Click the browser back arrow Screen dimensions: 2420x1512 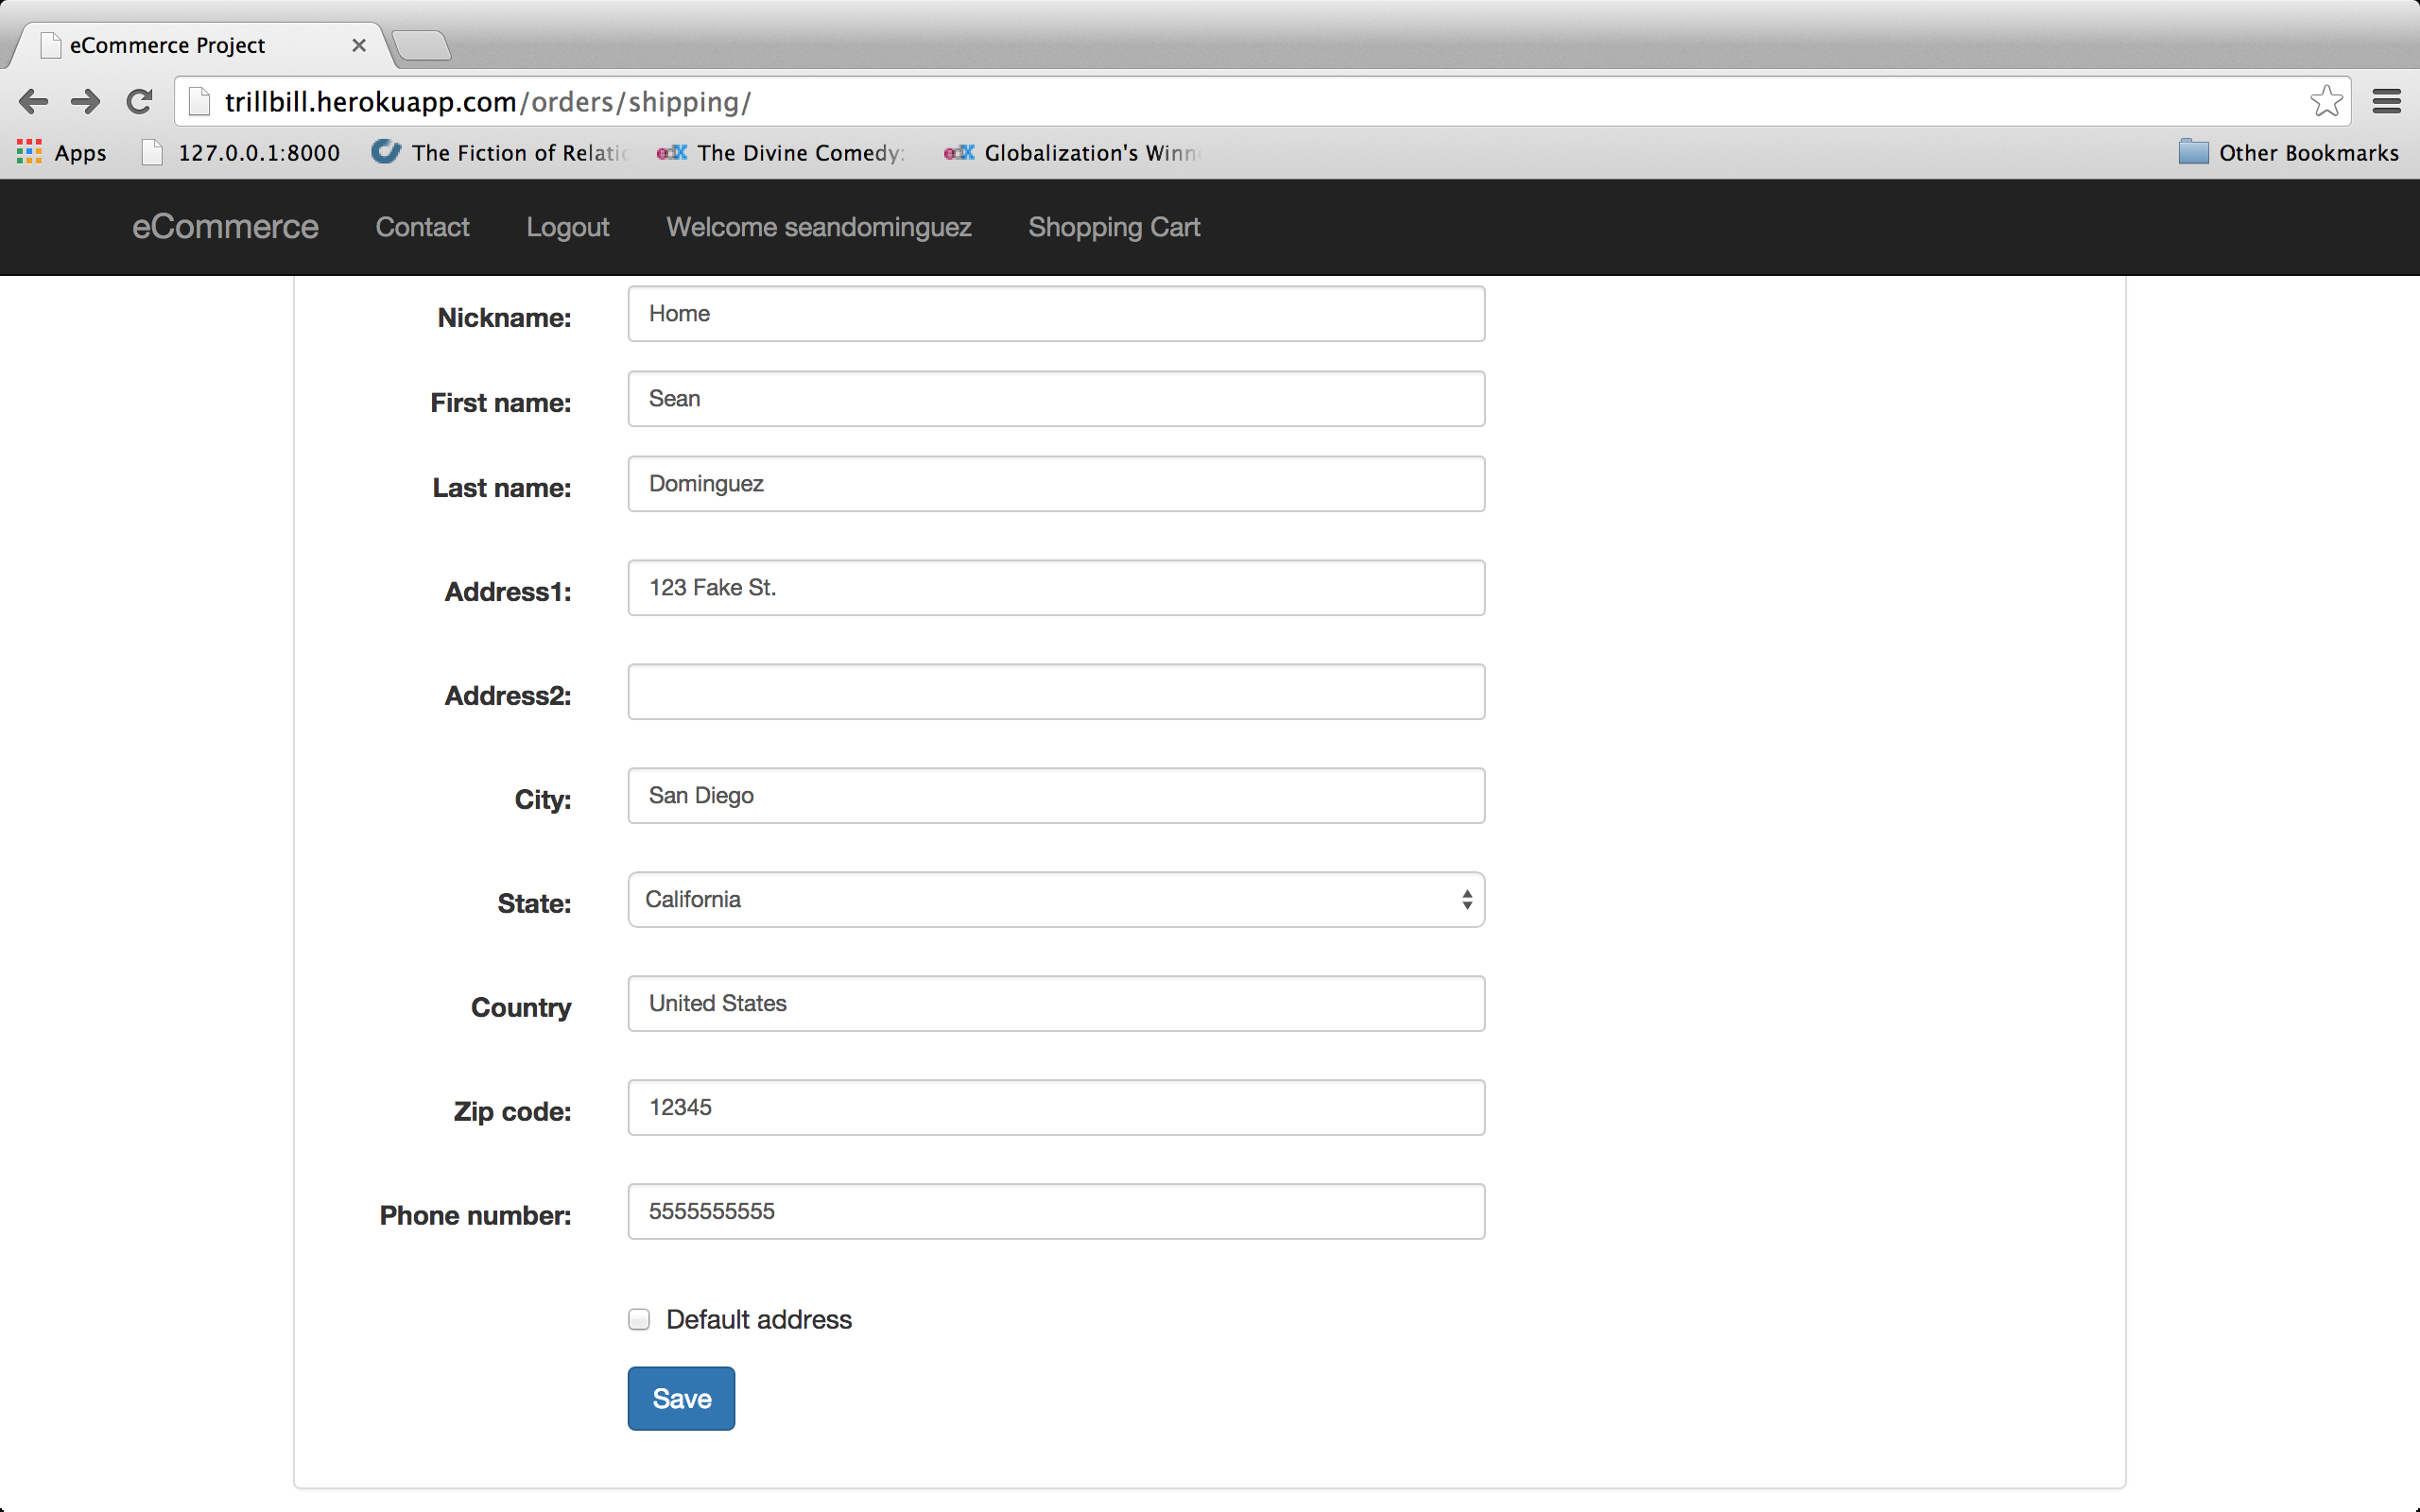33,101
